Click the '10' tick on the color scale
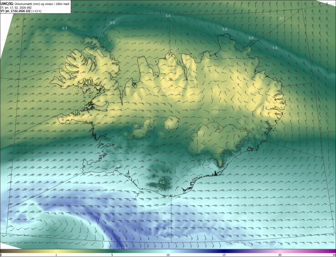Image resolution: width=336 pixels, height=257 pixels. pos(168,255)
